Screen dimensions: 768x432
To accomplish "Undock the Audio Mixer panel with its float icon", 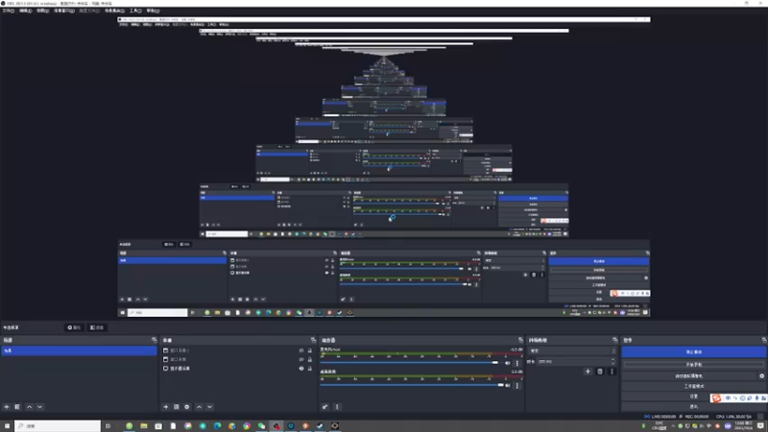I will [520, 340].
